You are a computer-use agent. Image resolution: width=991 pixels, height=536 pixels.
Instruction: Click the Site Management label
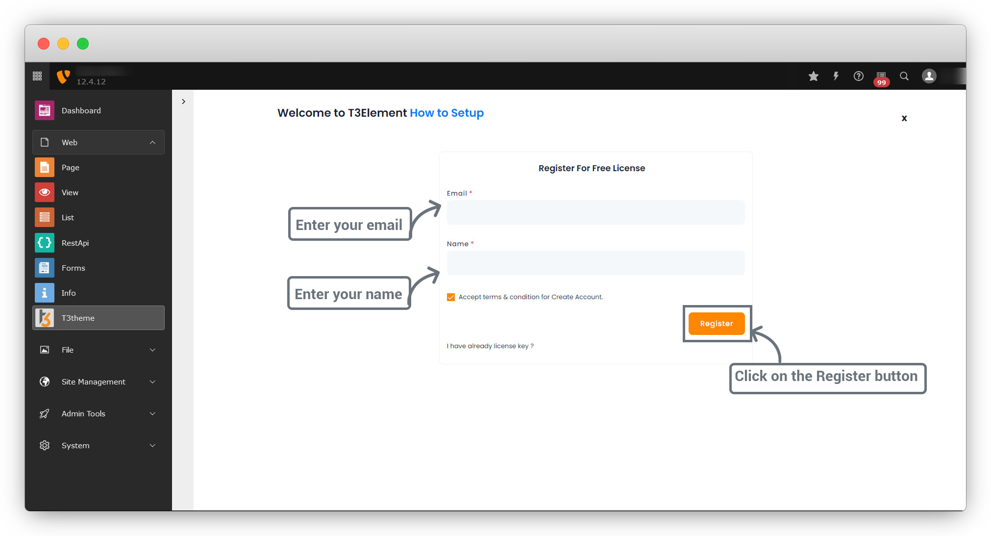click(x=94, y=382)
